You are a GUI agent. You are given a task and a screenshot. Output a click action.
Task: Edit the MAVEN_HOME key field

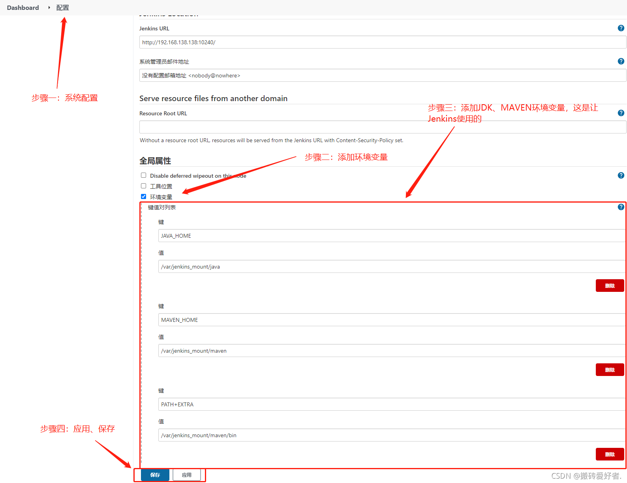click(x=392, y=320)
